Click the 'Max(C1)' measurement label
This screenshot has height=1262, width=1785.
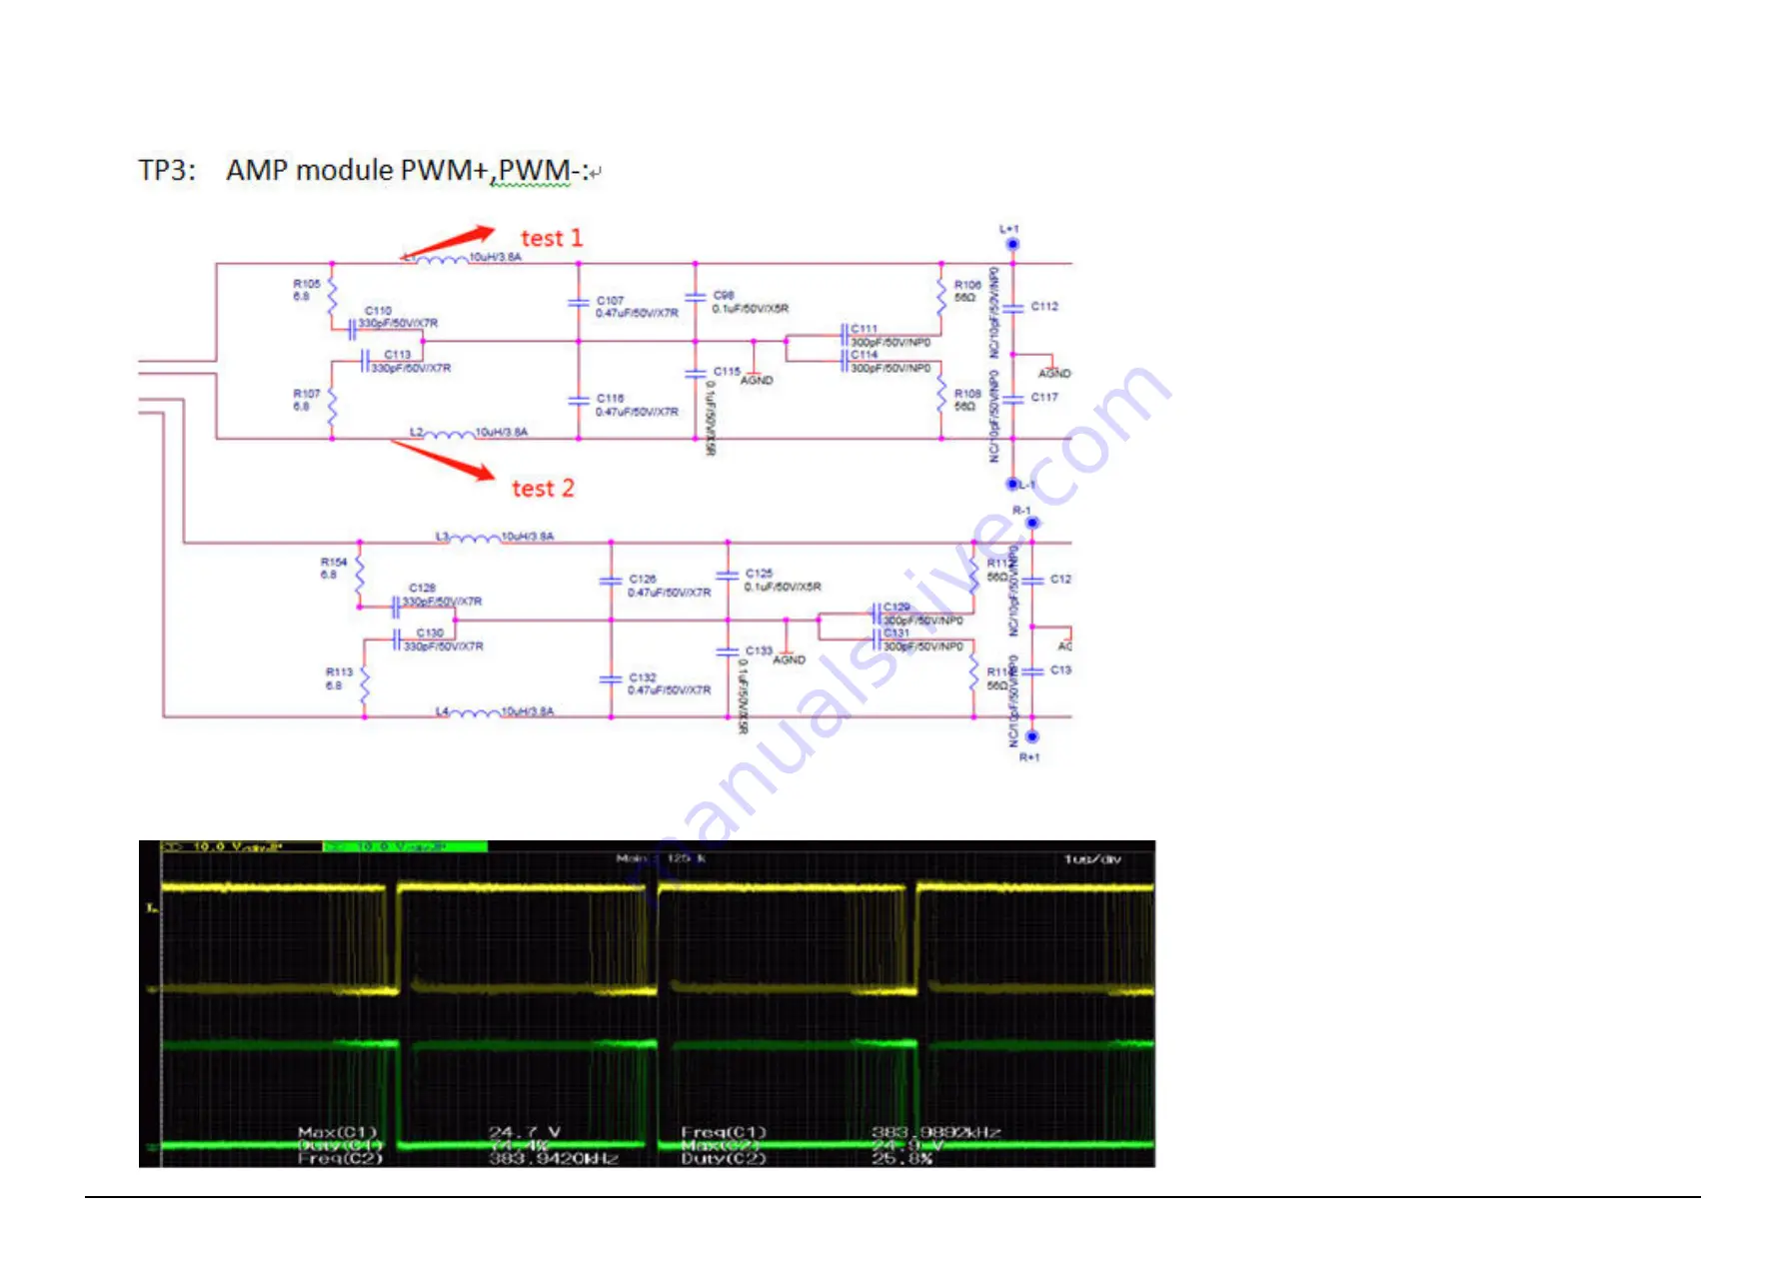pos(338,1132)
